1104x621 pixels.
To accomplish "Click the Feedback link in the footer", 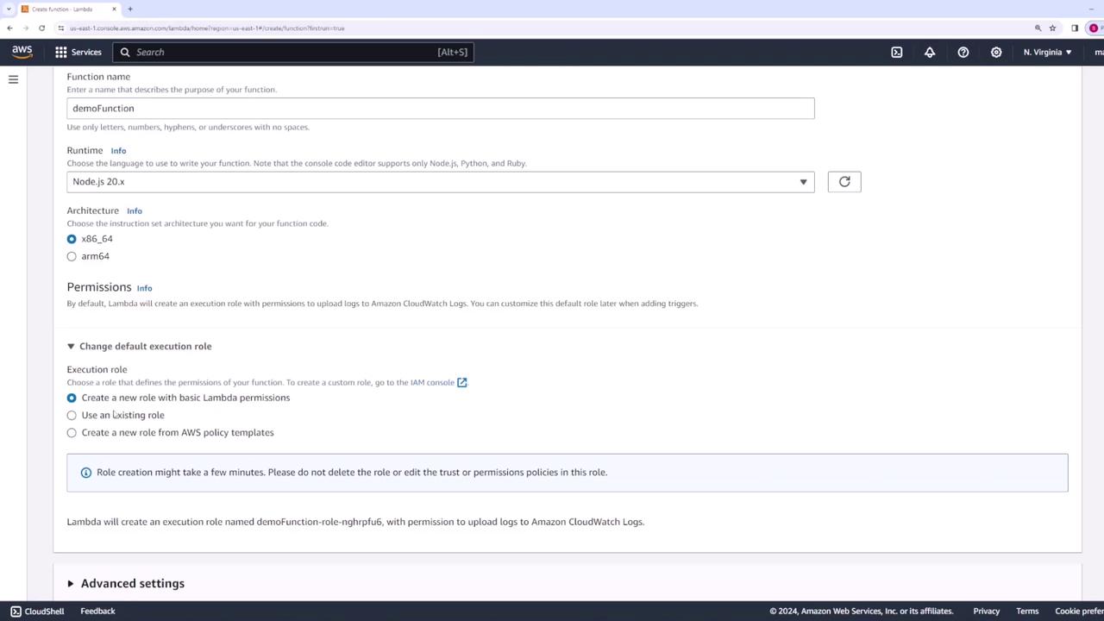I will tap(97, 611).
